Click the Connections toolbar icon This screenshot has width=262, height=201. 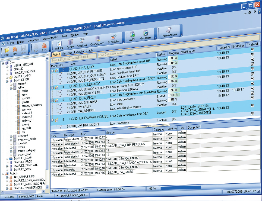pos(97,41)
